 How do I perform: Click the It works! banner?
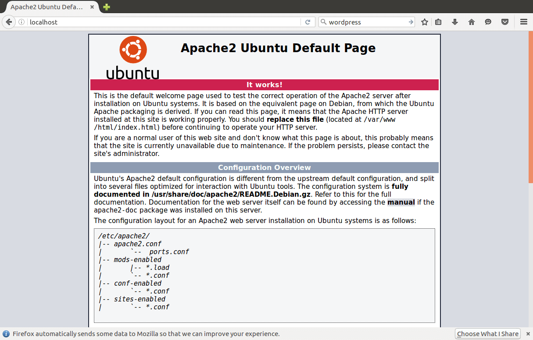265,85
